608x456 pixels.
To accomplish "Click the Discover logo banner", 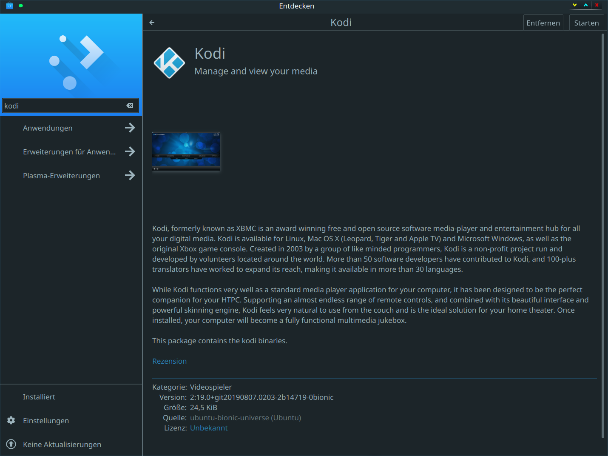I will tap(71, 56).
